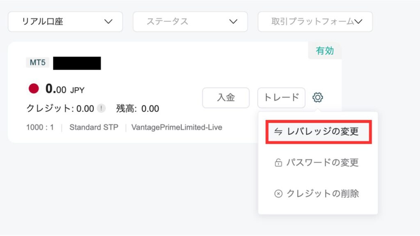The height and width of the screenshot is (236, 420).
Task: Click the circled X icon beside クレジットの削除
Action: point(278,193)
